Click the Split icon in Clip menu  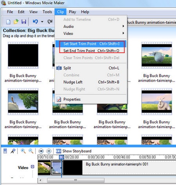(59, 68)
